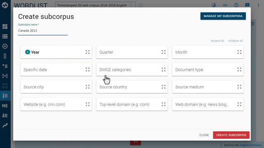Click the Manage My Subcorpora button
Image resolution: width=264 pixels, height=148 pixels.
coord(223,16)
